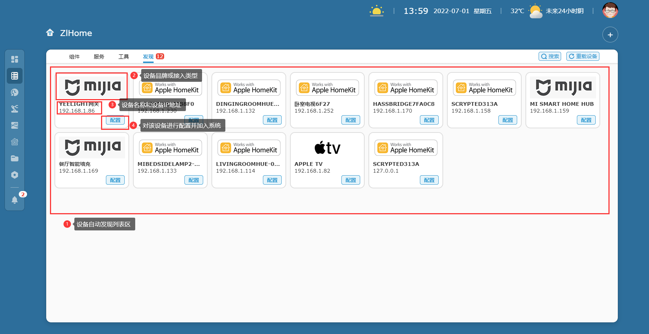Click 配置 for 餐厅智能墙充
This screenshot has width=649, height=334.
[x=115, y=180]
